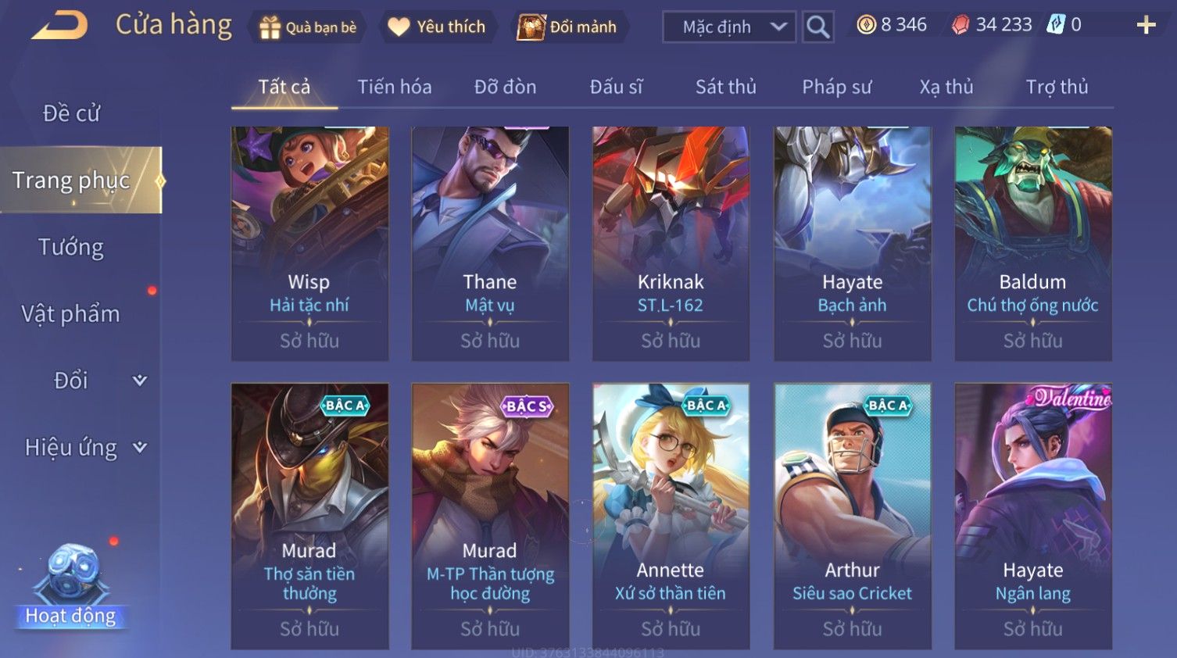Select the Wisp Hải tặc nhí skin card
The image size is (1177, 658).
click(x=309, y=244)
